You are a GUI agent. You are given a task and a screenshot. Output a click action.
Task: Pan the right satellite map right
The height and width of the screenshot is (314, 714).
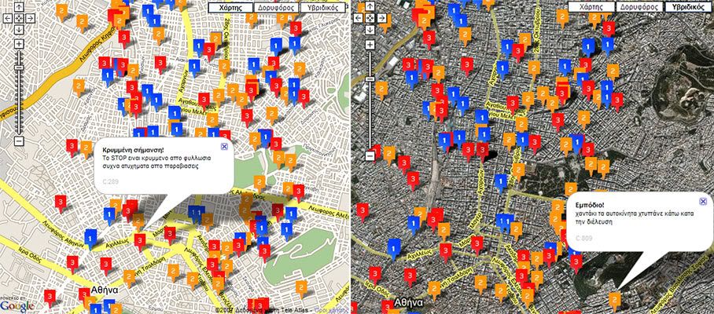tap(381, 18)
